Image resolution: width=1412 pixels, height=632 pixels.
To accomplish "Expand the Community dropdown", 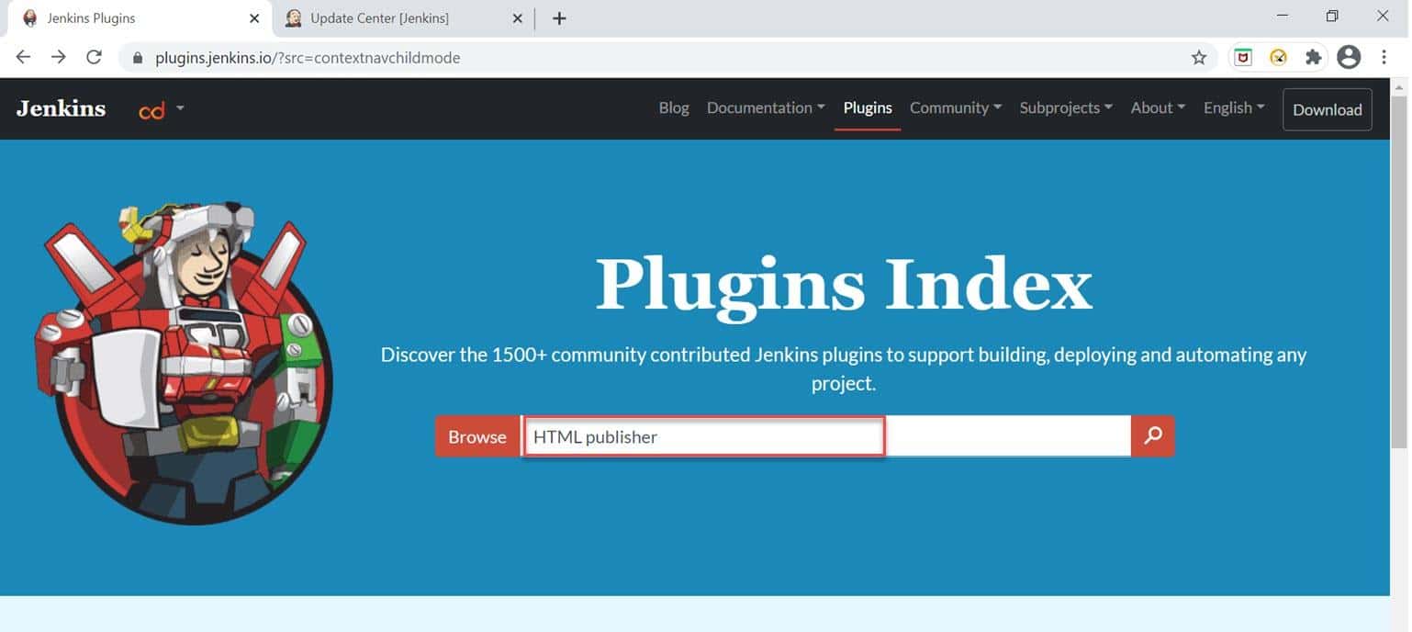I will (x=956, y=108).
